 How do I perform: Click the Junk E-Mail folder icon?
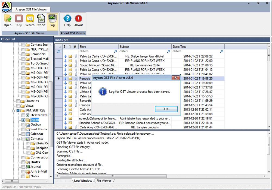(27, 172)
